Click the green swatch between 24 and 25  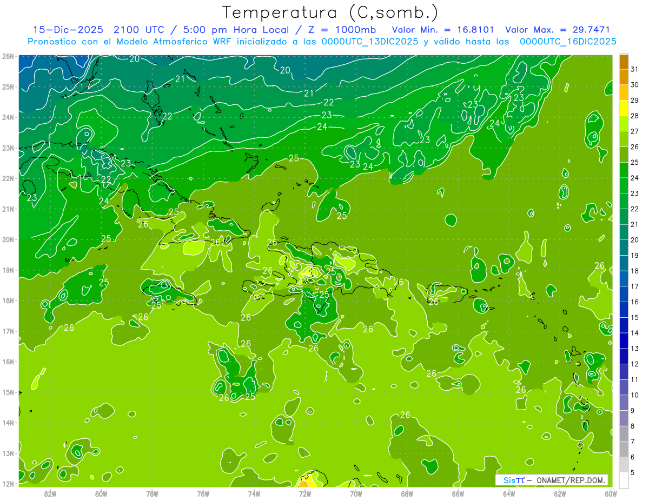click(624, 170)
